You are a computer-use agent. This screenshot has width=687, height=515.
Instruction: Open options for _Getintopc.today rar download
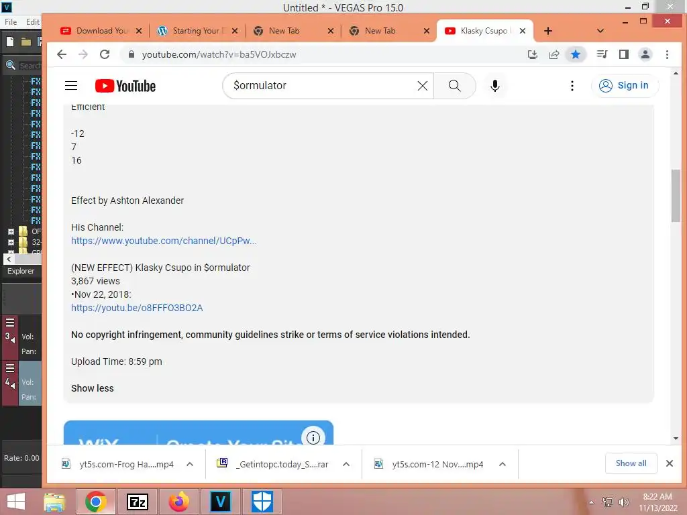coord(346,464)
